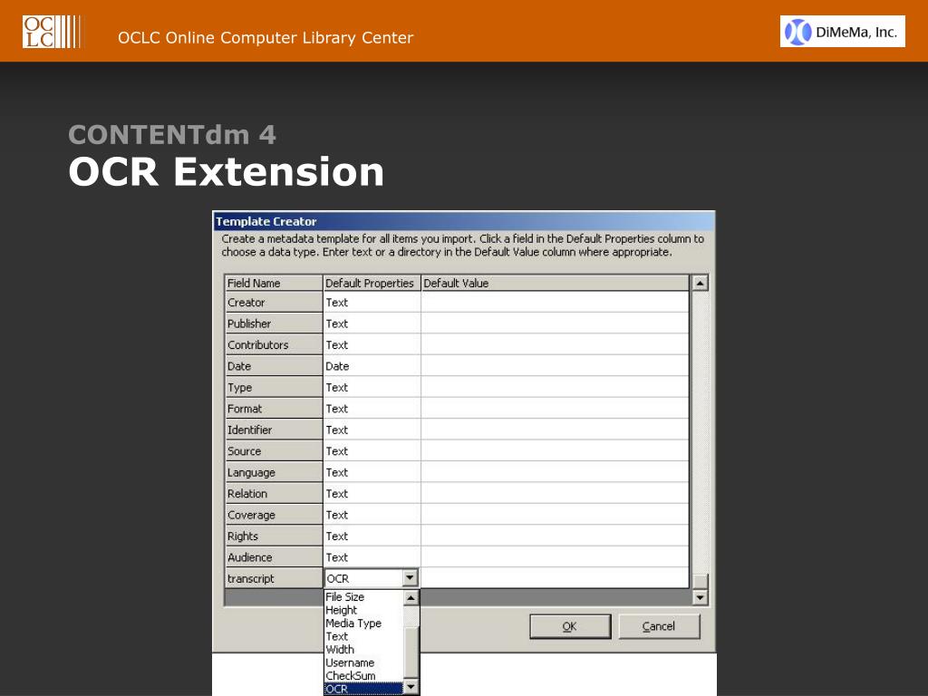This screenshot has height=696, width=928.
Task: Click the Default Value column header
Action: click(x=556, y=283)
